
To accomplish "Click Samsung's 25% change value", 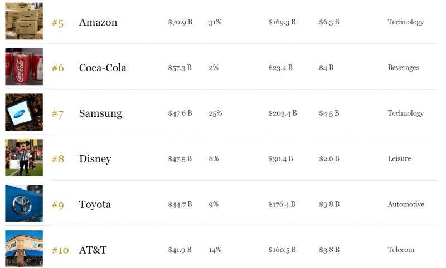I will (x=215, y=113).
